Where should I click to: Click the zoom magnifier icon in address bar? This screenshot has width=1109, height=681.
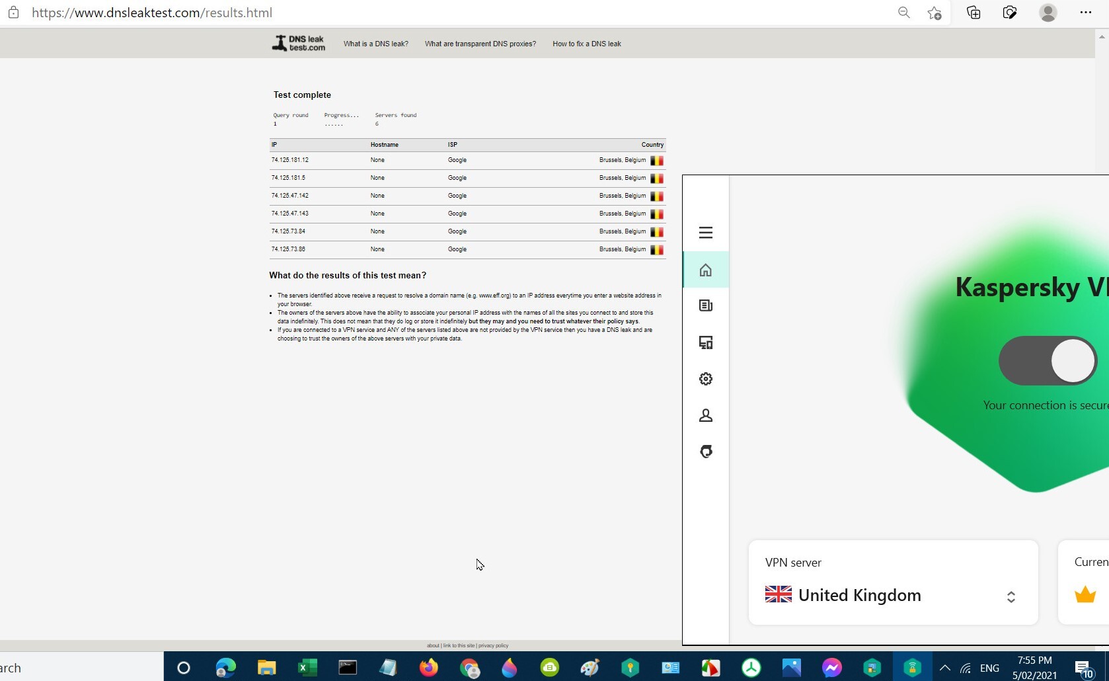click(904, 13)
